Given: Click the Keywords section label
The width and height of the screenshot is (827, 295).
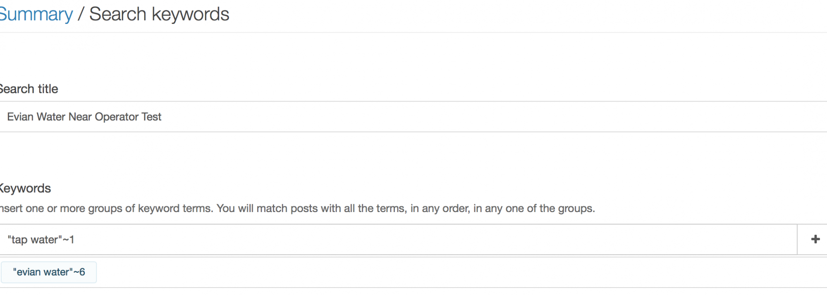Looking at the screenshot, I should [25, 189].
